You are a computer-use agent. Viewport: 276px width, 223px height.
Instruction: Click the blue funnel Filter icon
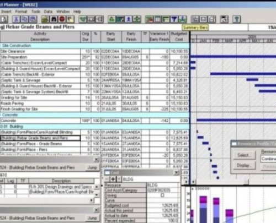(174, 19)
